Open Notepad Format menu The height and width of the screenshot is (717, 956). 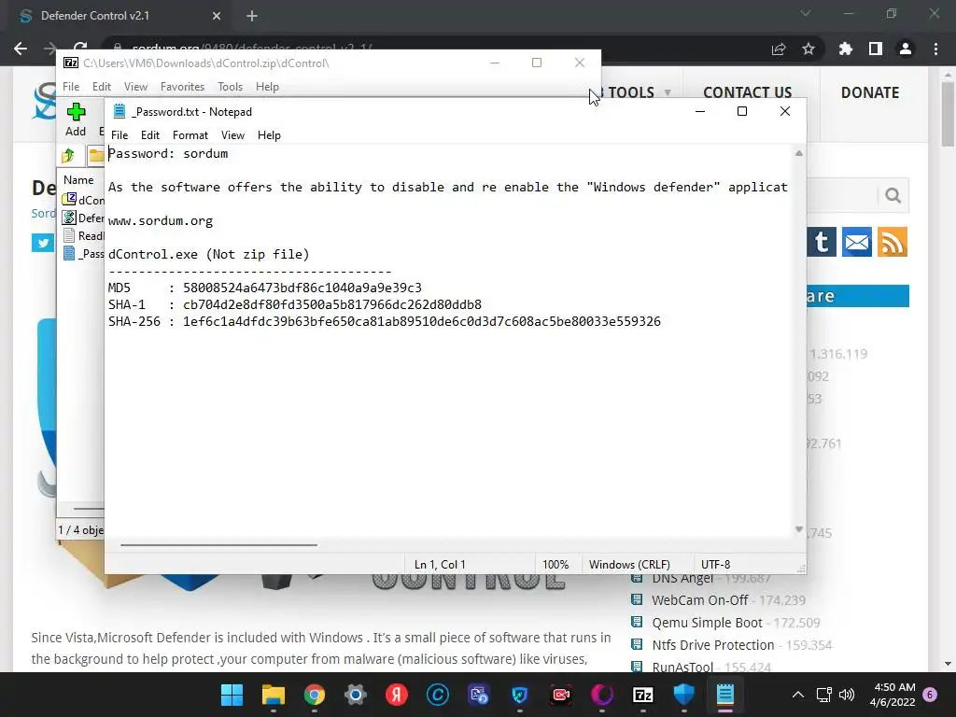coord(190,135)
